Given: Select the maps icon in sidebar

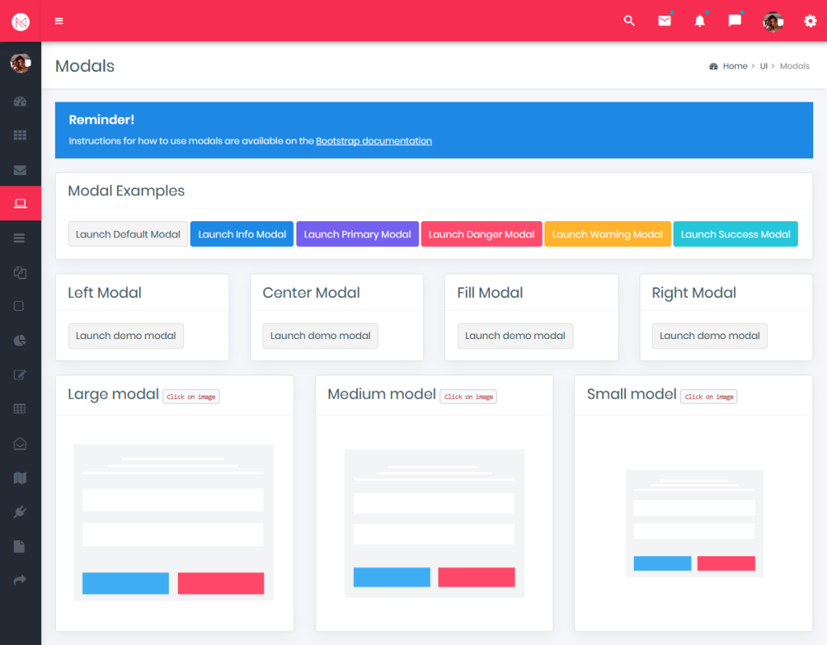Looking at the screenshot, I should pyautogui.click(x=20, y=475).
